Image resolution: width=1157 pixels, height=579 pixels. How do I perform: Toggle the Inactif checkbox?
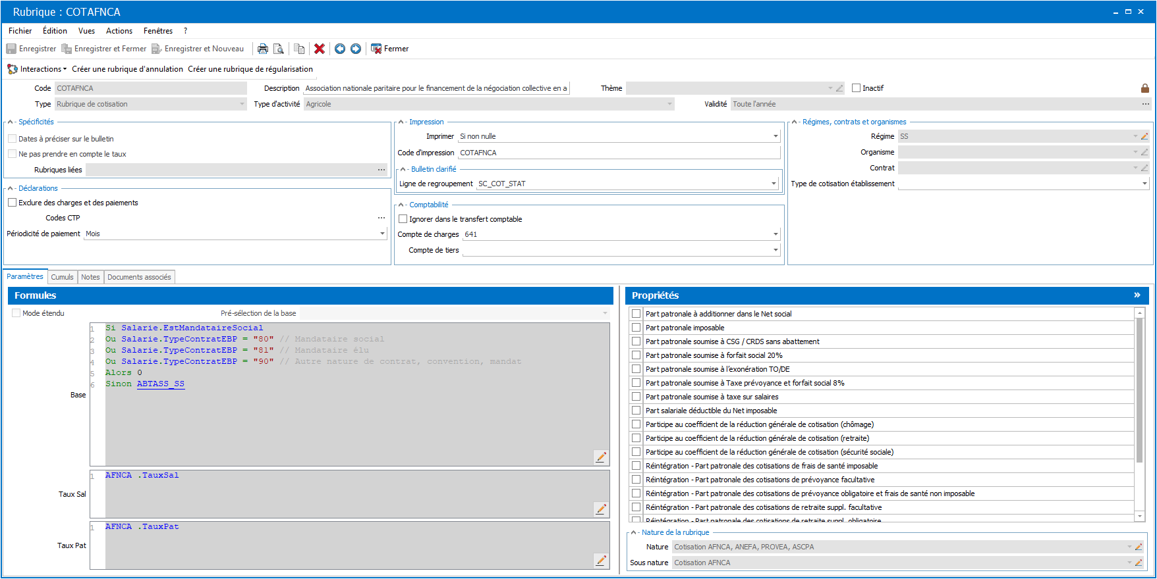(857, 88)
